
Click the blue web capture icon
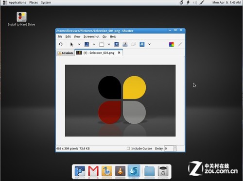(x=142, y=44)
